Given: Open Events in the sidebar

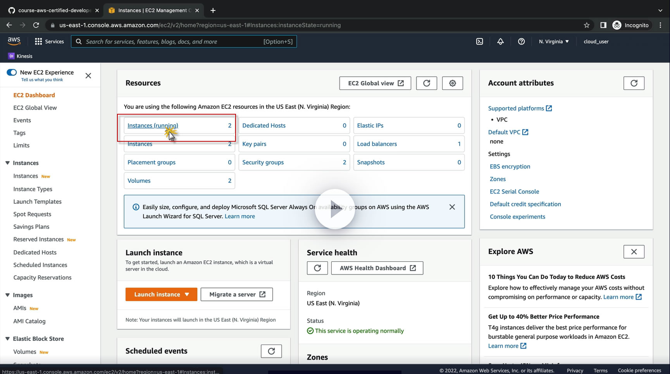Looking at the screenshot, I should [22, 120].
